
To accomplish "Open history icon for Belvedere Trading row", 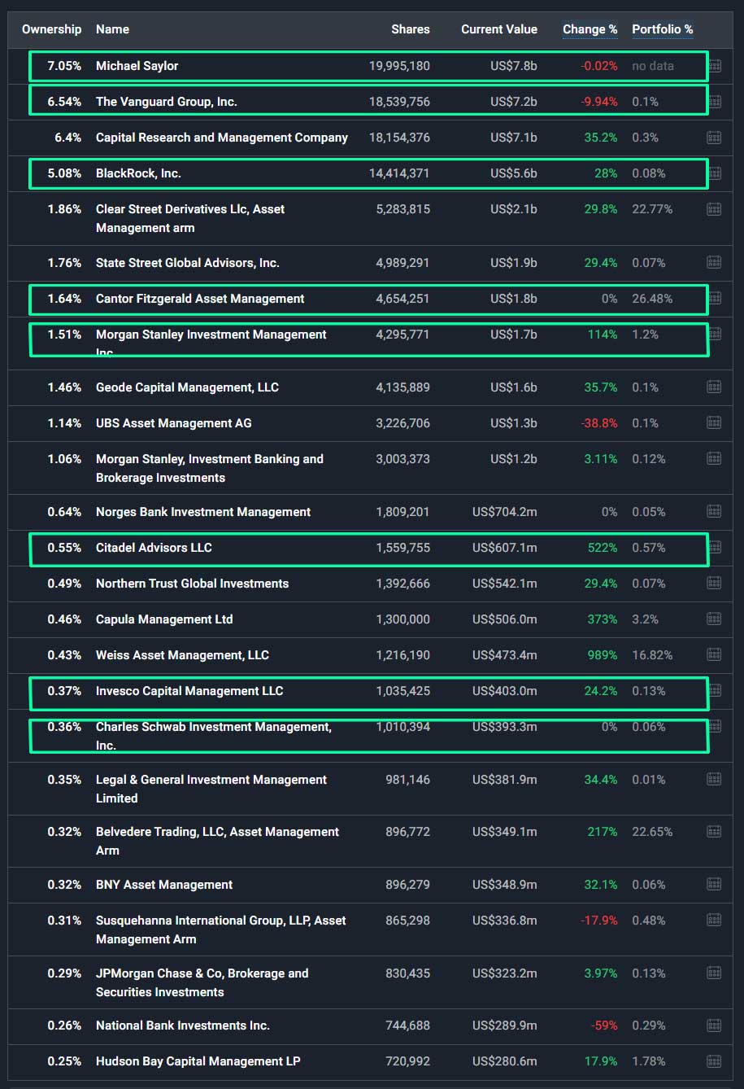I will (x=714, y=832).
